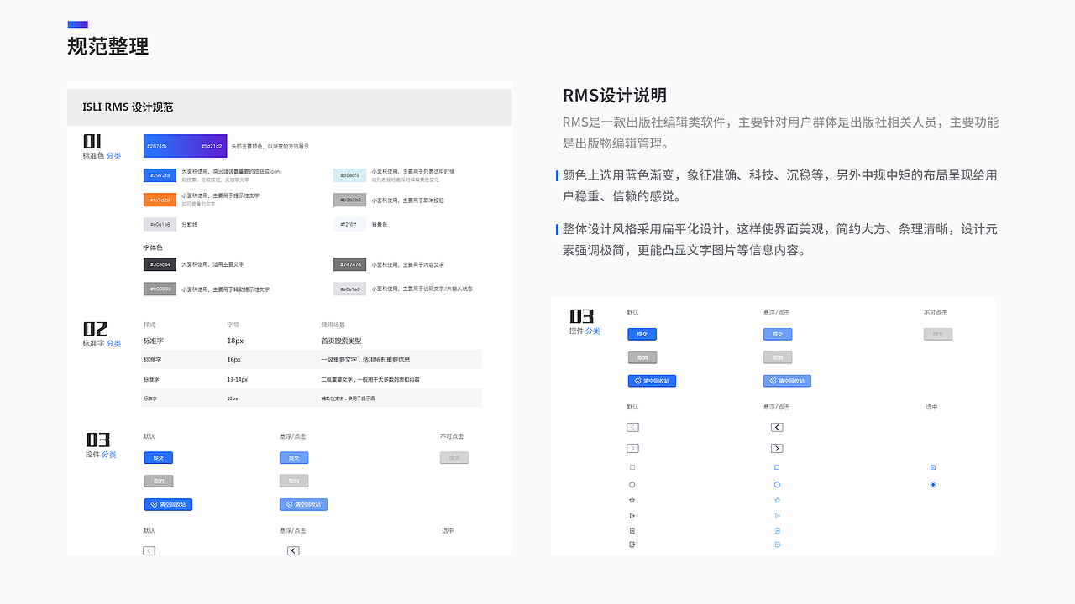
Task: Click hover-state 取消 button in standalone 控件 card
Action: click(x=778, y=357)
